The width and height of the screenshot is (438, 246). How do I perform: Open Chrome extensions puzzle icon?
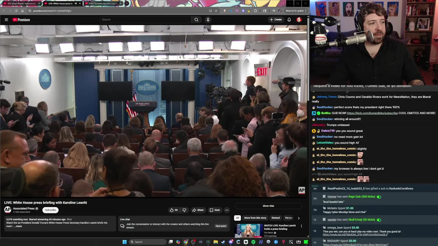[255, 11]
